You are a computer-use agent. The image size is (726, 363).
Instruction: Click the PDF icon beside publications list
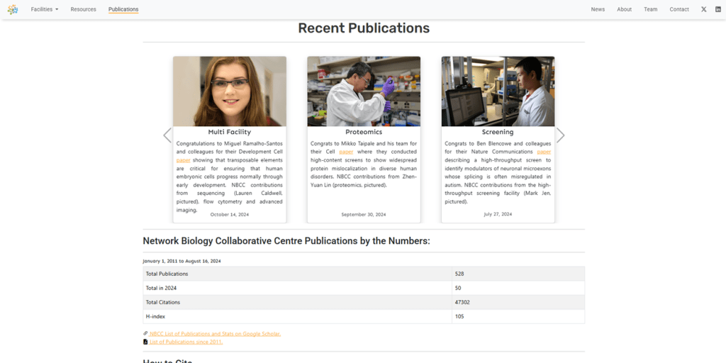pos(145,342)
